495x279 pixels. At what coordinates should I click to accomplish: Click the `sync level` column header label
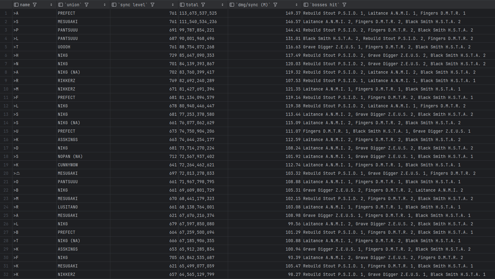[133, 5]
